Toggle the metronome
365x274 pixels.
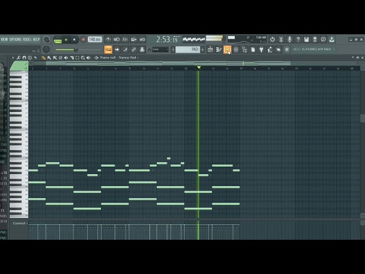click(x=108, y=39)
